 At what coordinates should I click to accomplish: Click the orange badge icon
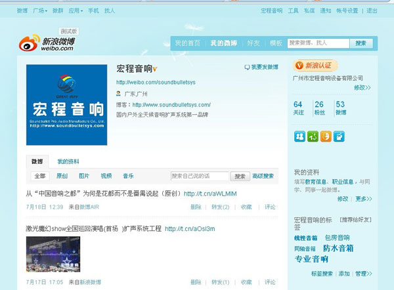tap(326, 136)
